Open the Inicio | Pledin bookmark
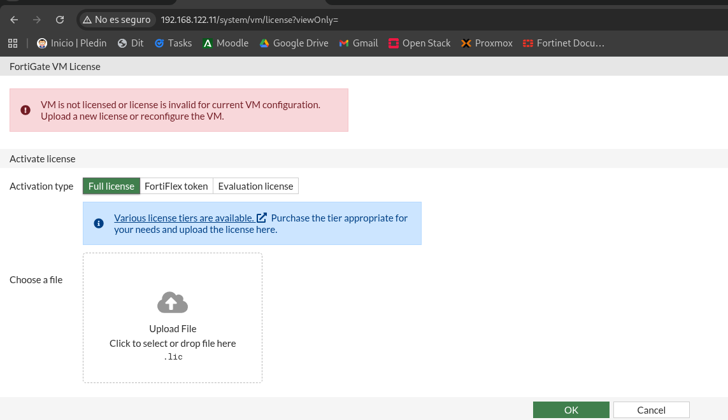The image size is (728, 420). point(71,43)
